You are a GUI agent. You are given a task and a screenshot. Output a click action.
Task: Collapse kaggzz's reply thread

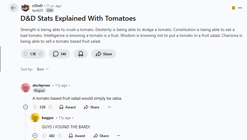click(x=35, y=136)
